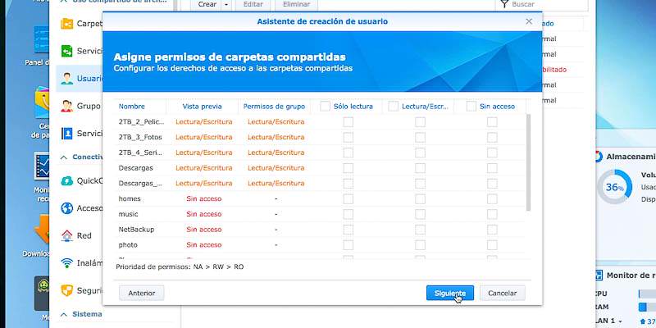The height and width of the screenshot is (328, 656).
Task: Click the 36% storage usage ring
Action: 614,187
